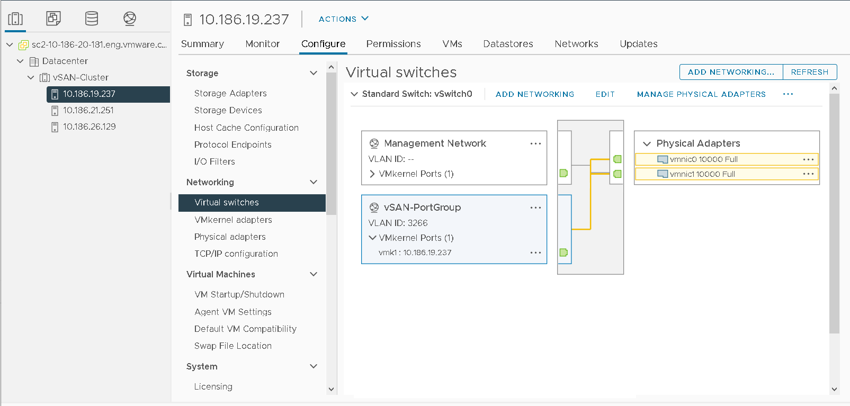850x406 pixels.
Task: Click the REFRESH button
Action: pos(810,72)
